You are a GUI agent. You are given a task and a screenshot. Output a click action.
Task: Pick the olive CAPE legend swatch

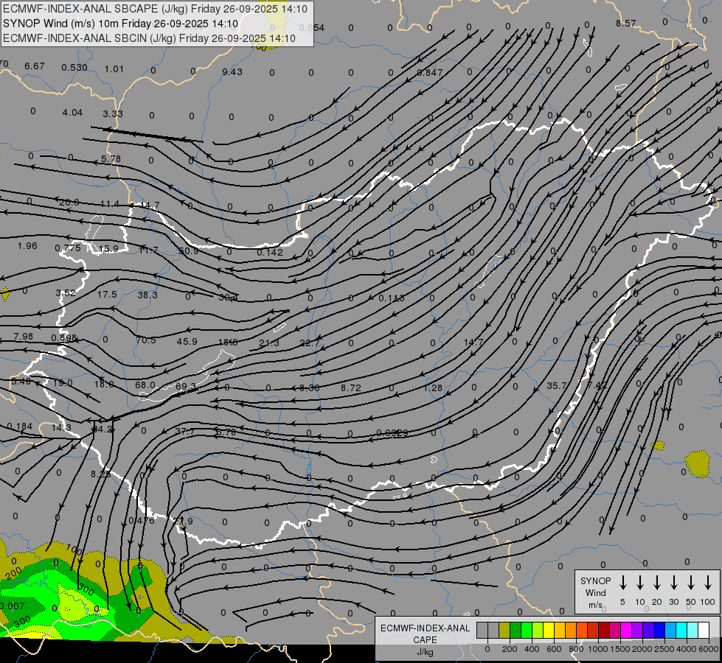504,631
